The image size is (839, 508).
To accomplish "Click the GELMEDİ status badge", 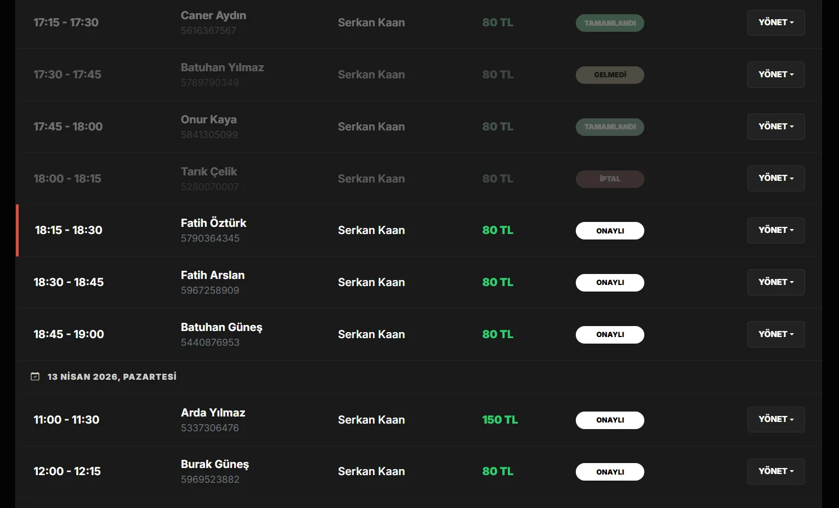I will [x=610, y=75].
